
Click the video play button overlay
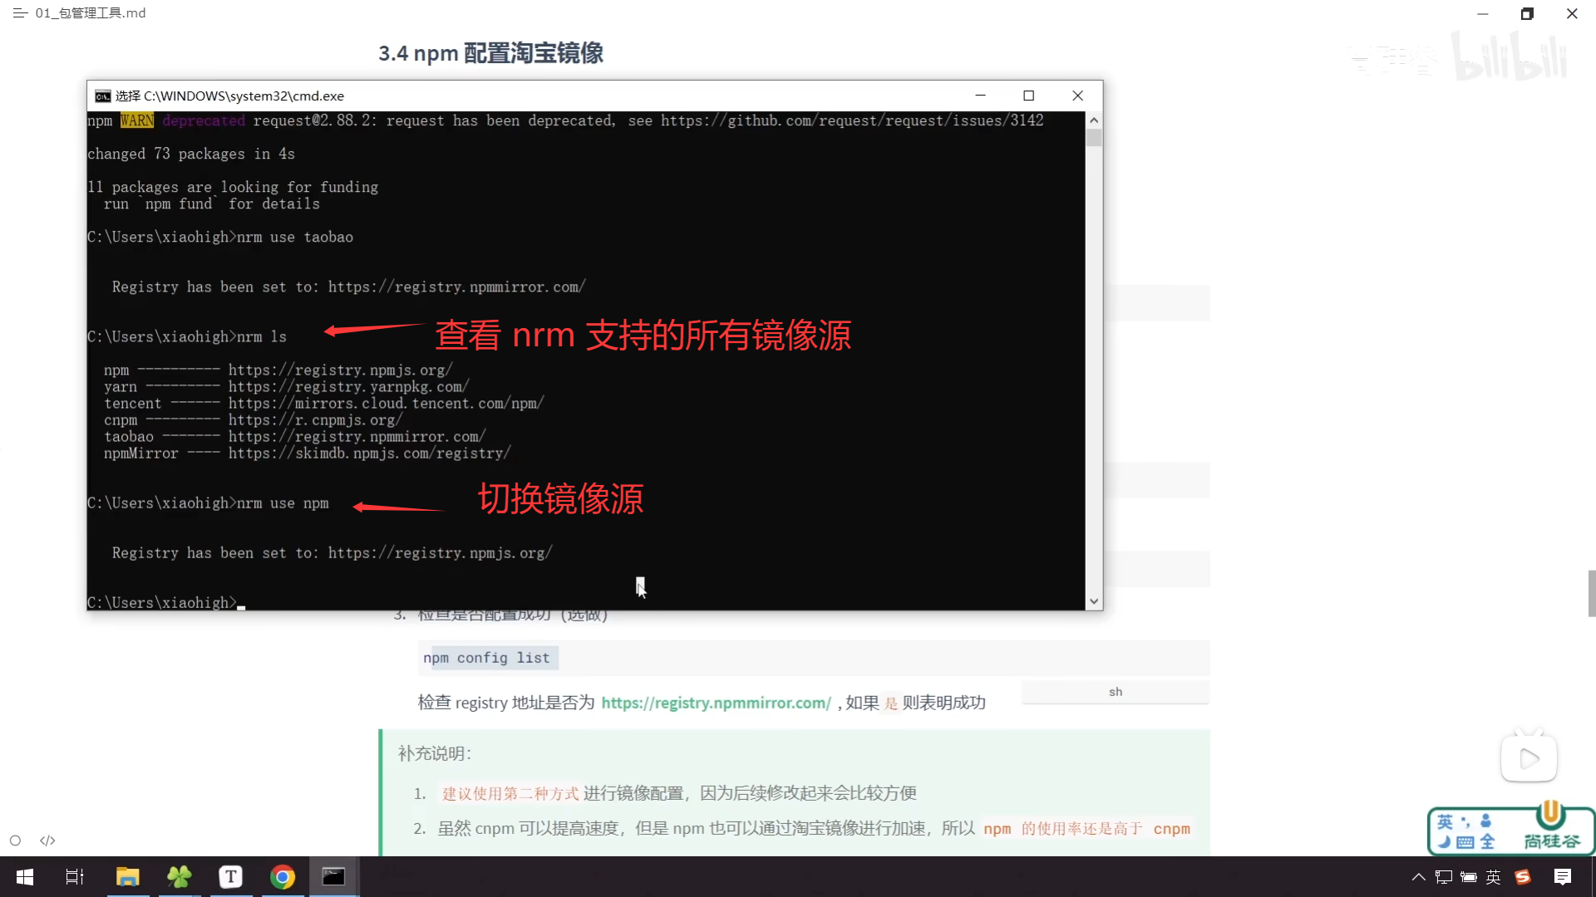(1528, 758)
